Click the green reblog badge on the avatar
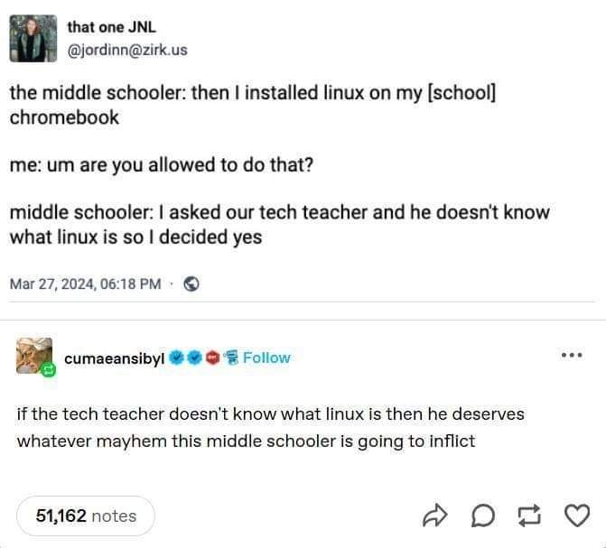606x548 pixels. (x=49, y=370)
